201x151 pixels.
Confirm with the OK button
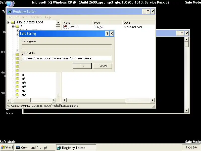[x=82, y=66]
